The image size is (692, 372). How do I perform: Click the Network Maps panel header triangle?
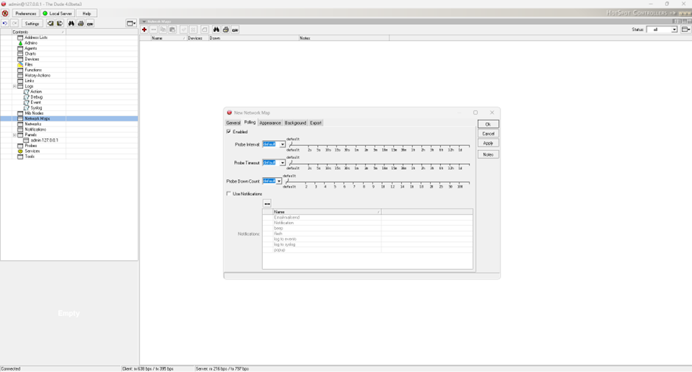144,21
